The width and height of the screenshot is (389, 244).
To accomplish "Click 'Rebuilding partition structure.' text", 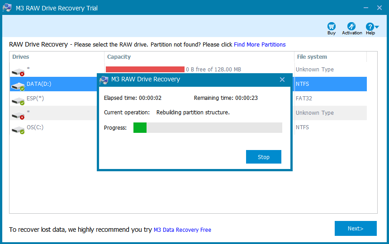I will pos(193,113).
